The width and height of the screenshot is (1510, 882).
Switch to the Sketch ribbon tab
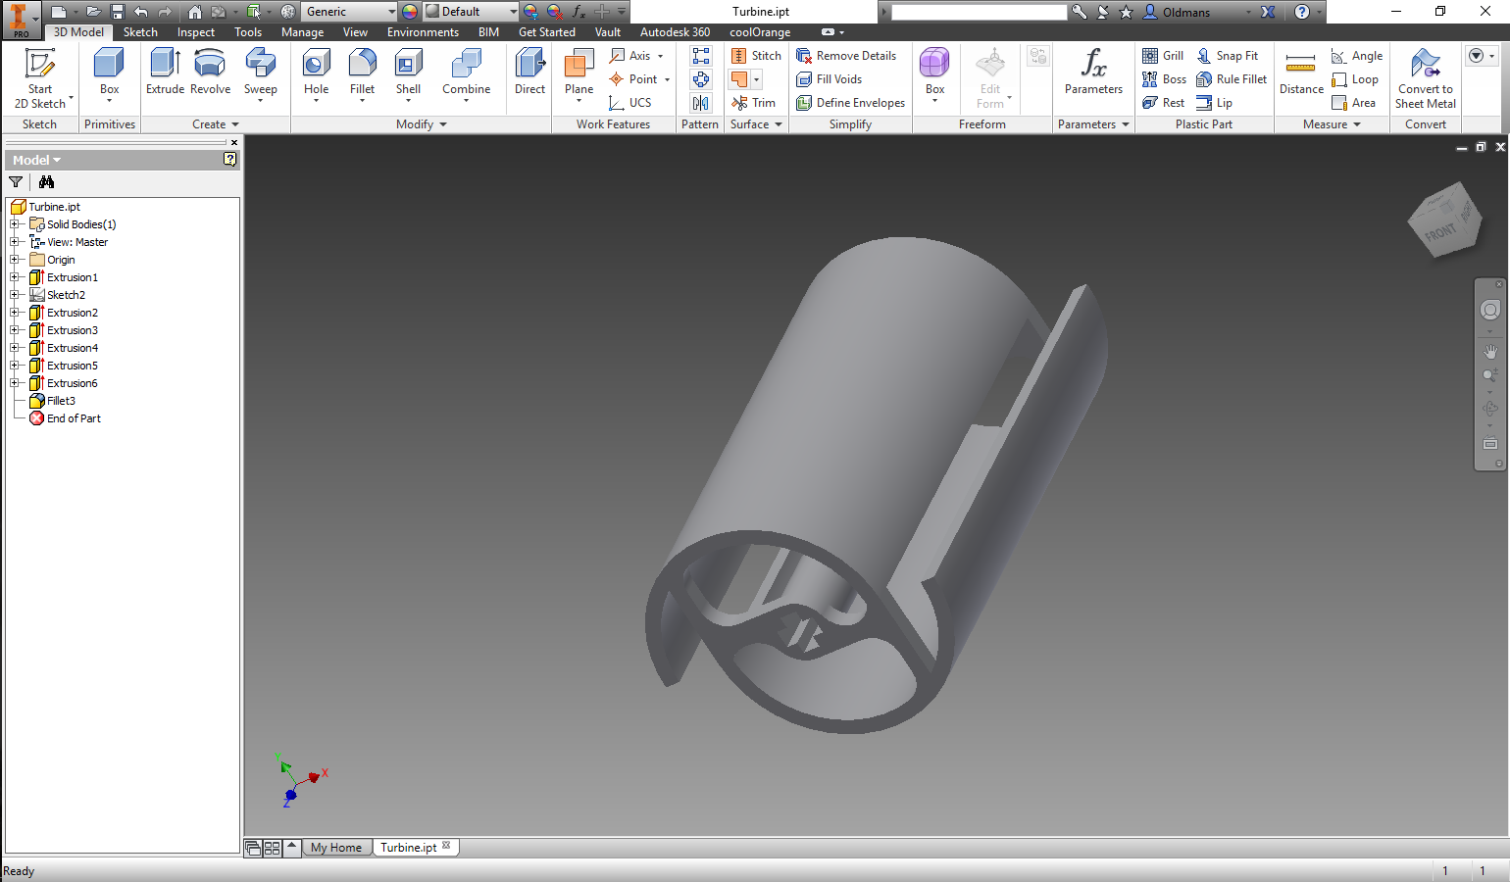tap(140, 32)
